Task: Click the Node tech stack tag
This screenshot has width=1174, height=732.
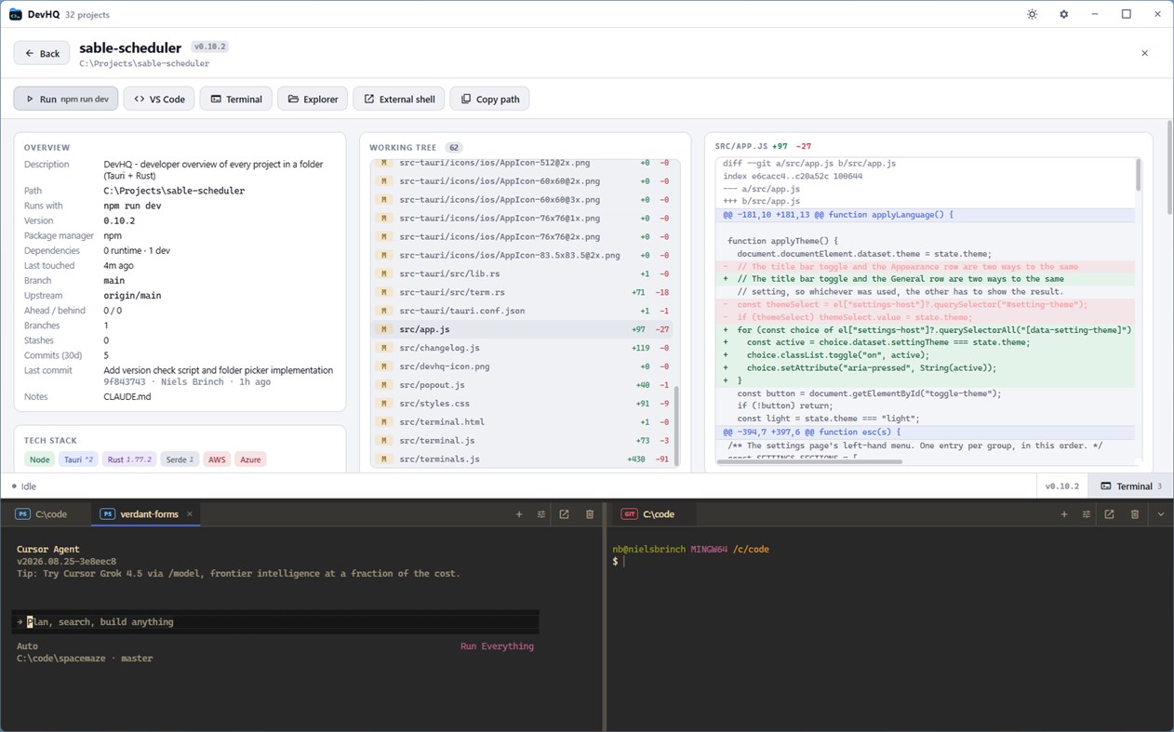Action: 39,459
